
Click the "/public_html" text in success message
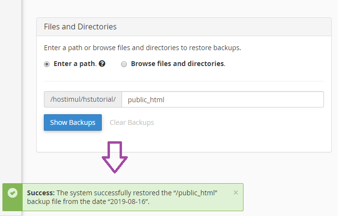[x=198, y=192]
